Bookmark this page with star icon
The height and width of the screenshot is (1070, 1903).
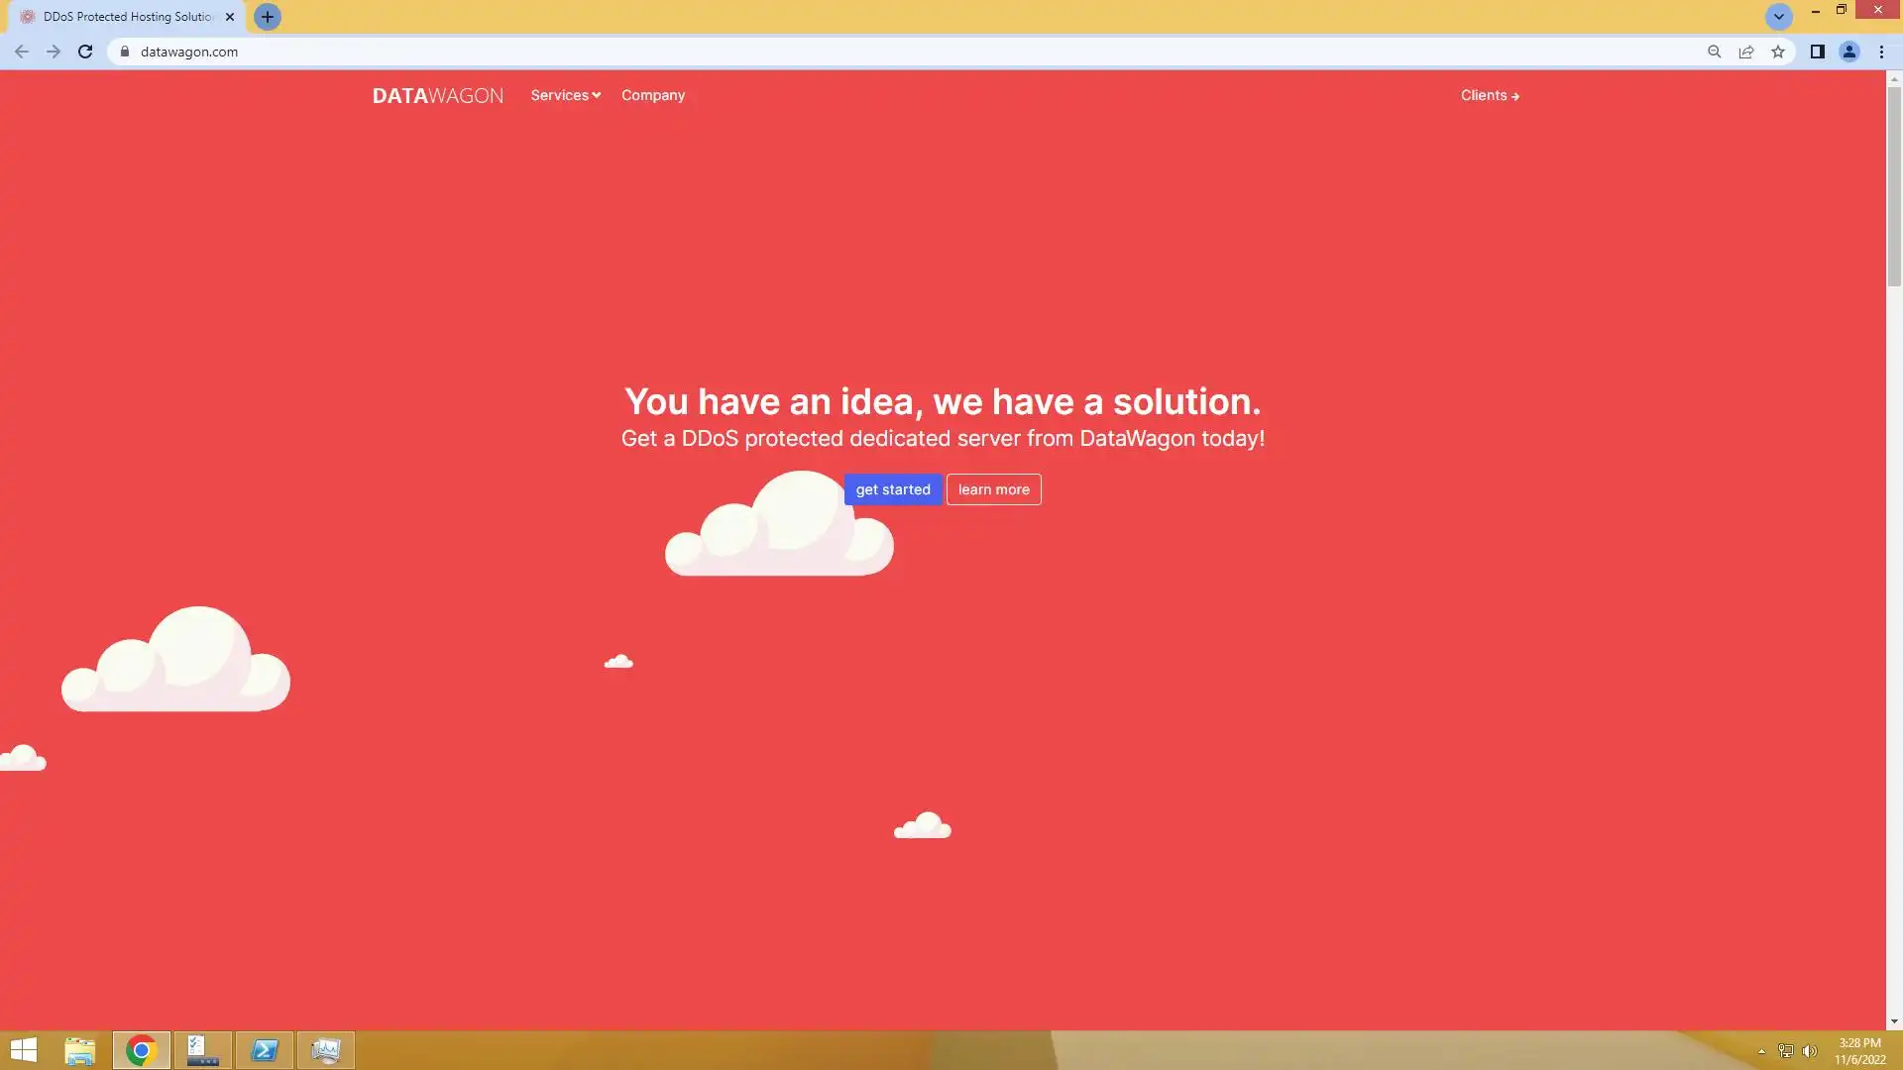[x=1778, y=52]
